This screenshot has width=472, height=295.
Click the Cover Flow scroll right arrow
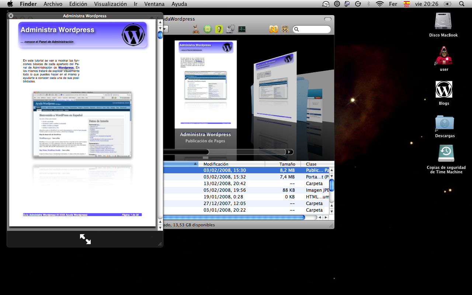pos(290,152)
